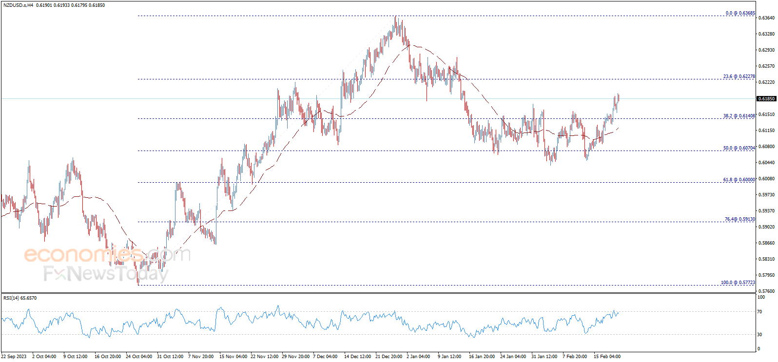The width and height of the screenshot is (778, 362).
Task: Click the 0.61510 price axis value
Action: click(x=767, y=114)
